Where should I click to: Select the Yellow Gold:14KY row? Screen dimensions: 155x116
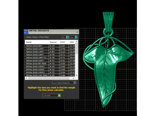point(50,52)
